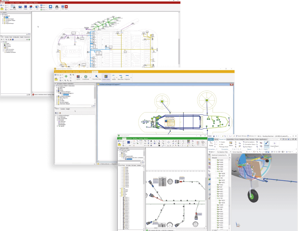
Task: Expand Harness designs folder in Systems Architect tree
Action: point(57,102)
